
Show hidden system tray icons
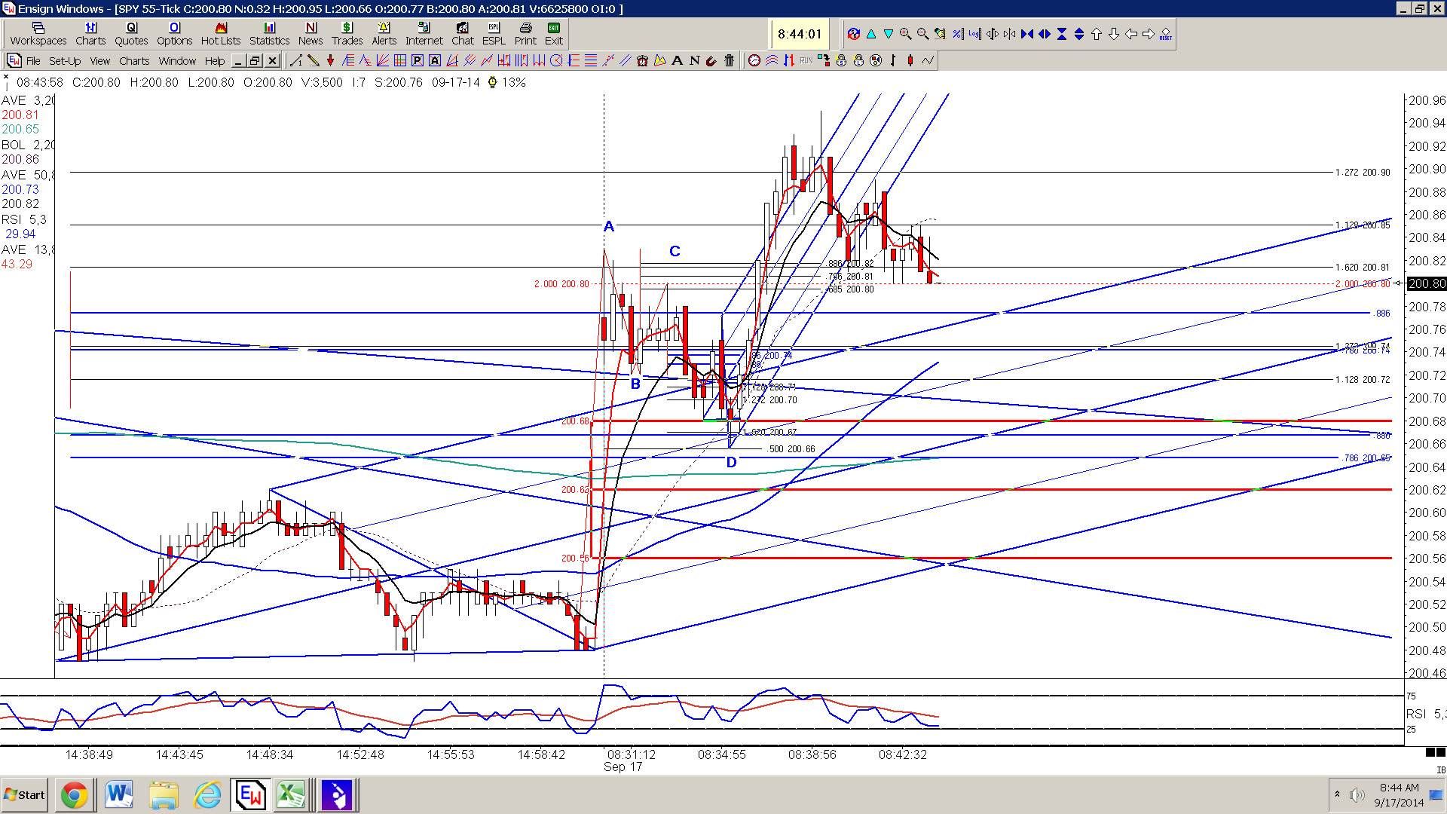click(1337, 794)
